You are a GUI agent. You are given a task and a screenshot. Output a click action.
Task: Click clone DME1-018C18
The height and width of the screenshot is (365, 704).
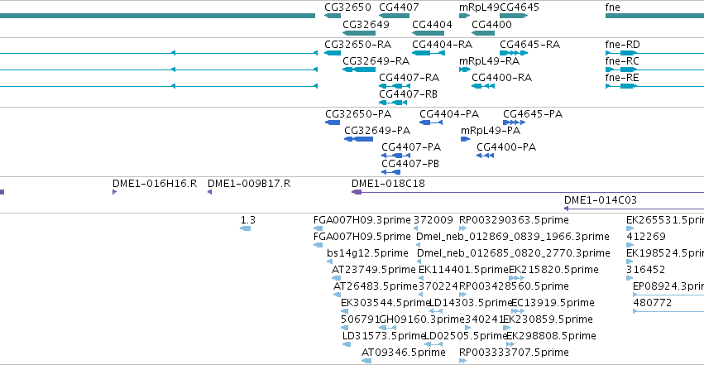pos(528,192)
